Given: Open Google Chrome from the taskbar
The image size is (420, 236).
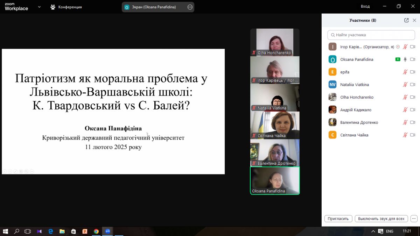Looking at the screenshot, I should point(96,231).
